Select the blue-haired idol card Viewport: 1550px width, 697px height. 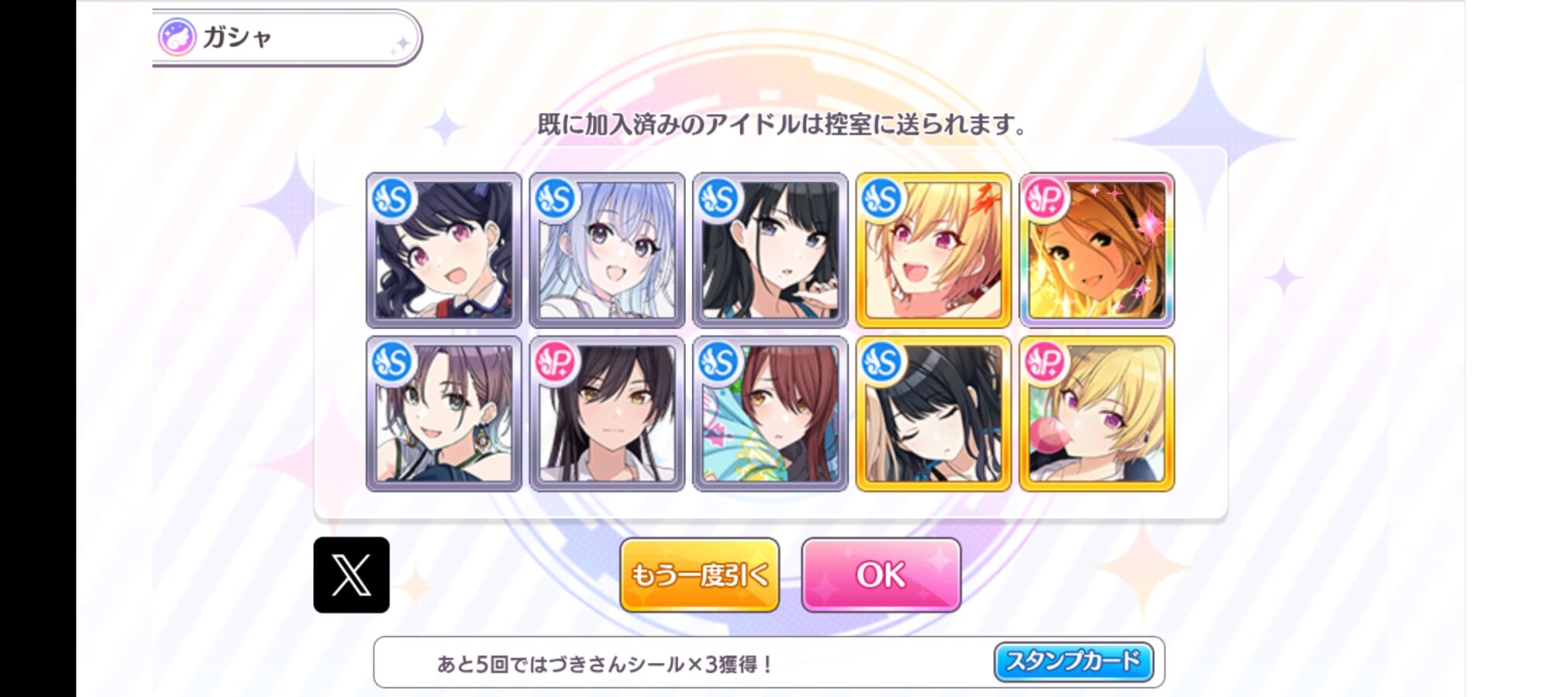coord(607,250)
